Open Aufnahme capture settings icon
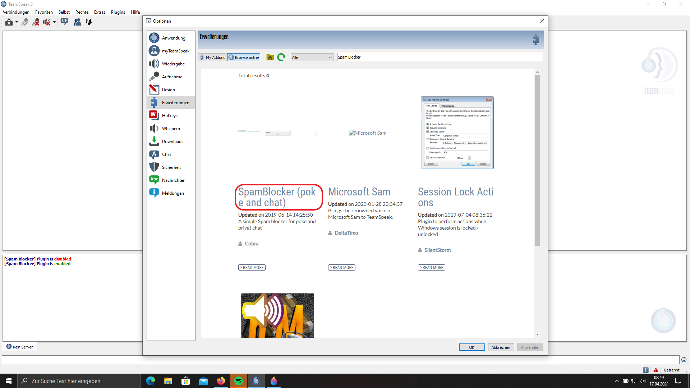690x388 pixels. [154, 77]
